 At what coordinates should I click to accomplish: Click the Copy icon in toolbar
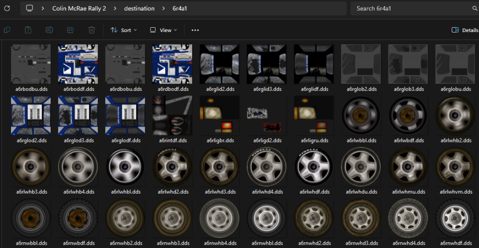(x=7, y=30)
